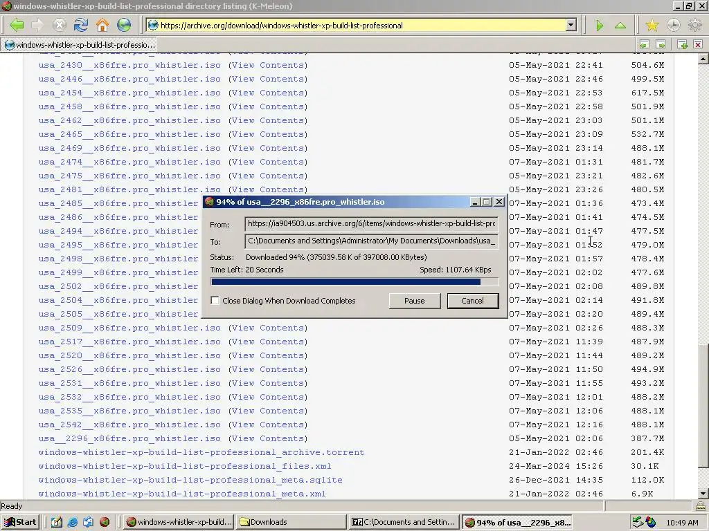Image resolution: width=709 pixels, height=531 pixels.
Task: Switch to next tab icon
Action: (661, 45)
